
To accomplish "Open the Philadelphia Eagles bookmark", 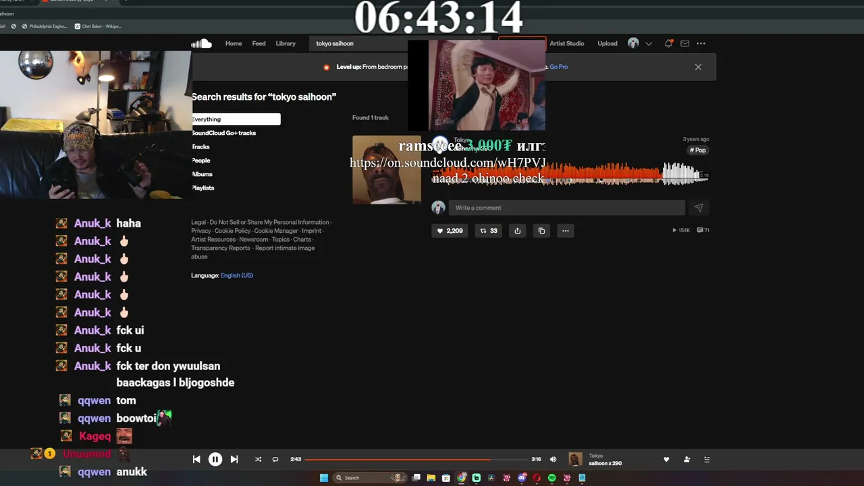I will (x=44, y=26).
